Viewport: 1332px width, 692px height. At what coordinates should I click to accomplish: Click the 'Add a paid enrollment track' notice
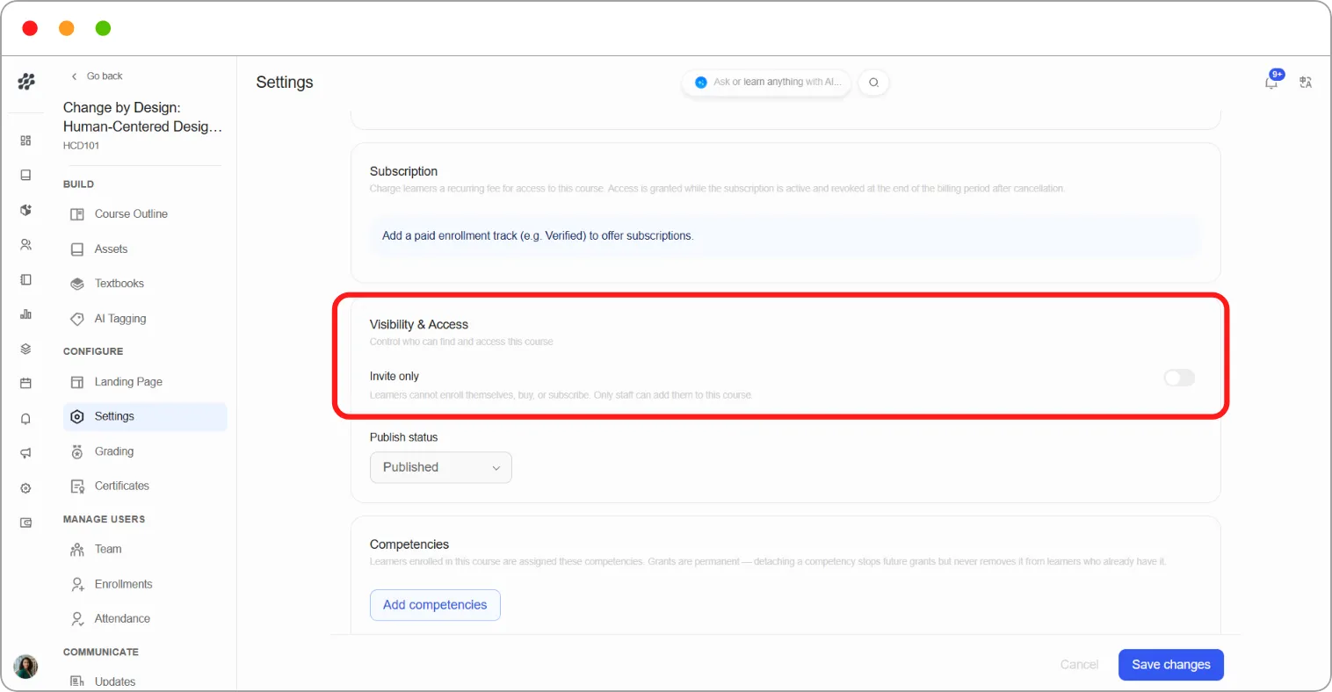click(x=785, y=236)
